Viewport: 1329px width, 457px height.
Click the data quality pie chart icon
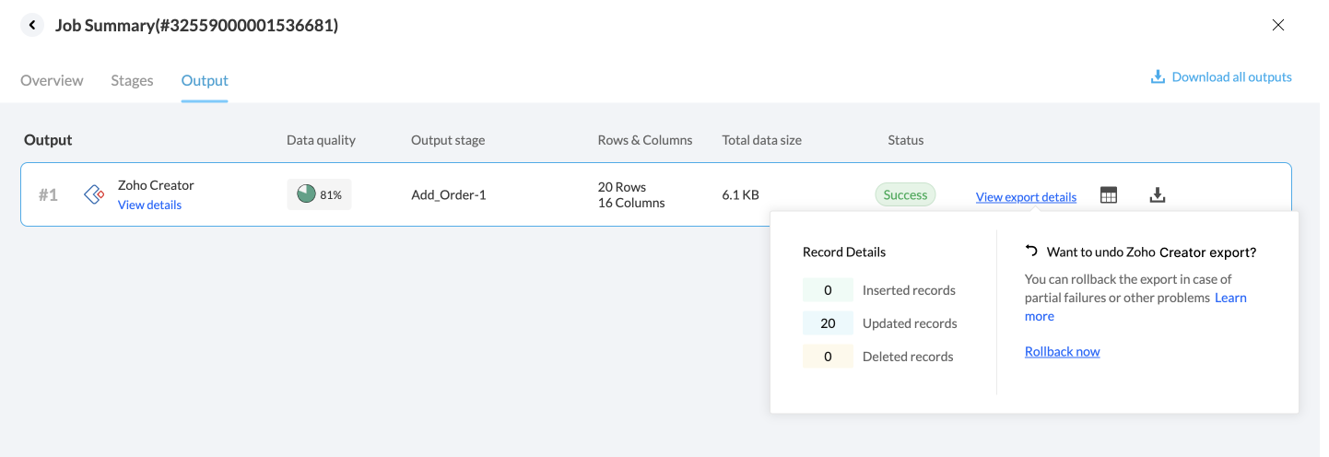[x=306, y=194]
